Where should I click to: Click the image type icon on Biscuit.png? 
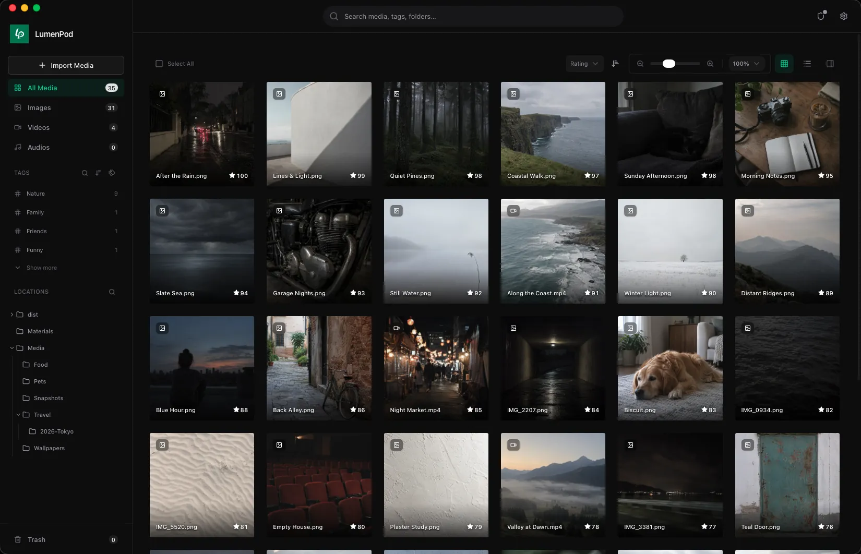tap(630, 328)
